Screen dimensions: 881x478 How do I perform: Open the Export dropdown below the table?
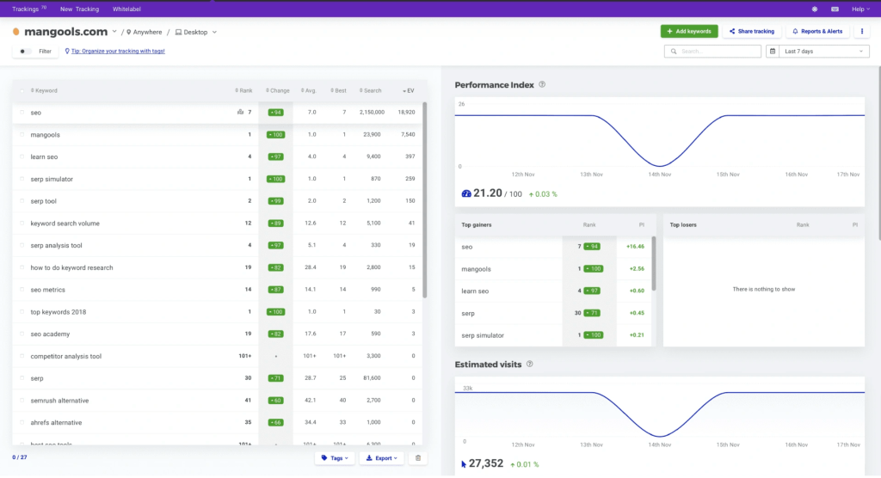tap(381, 458)
